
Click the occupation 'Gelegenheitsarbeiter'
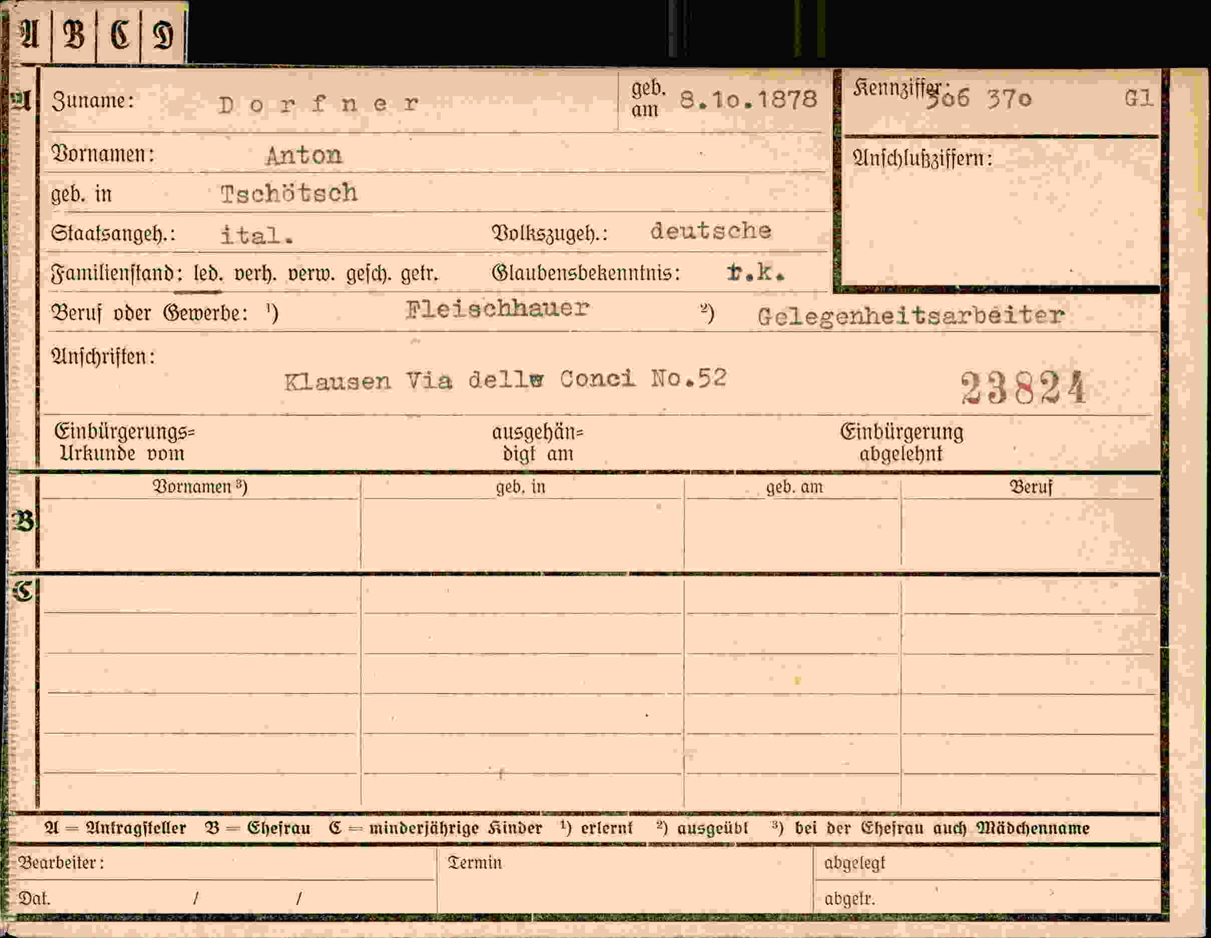[x=911, y=316]
